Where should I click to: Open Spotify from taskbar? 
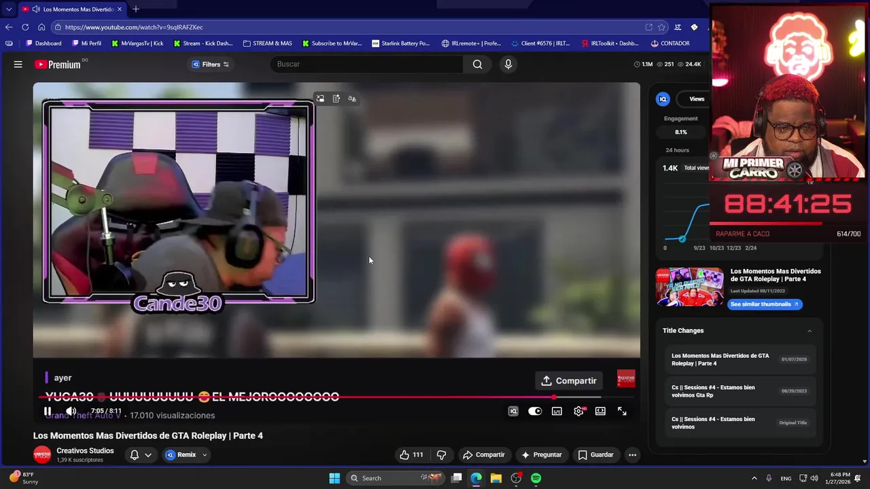click(536, 478)
